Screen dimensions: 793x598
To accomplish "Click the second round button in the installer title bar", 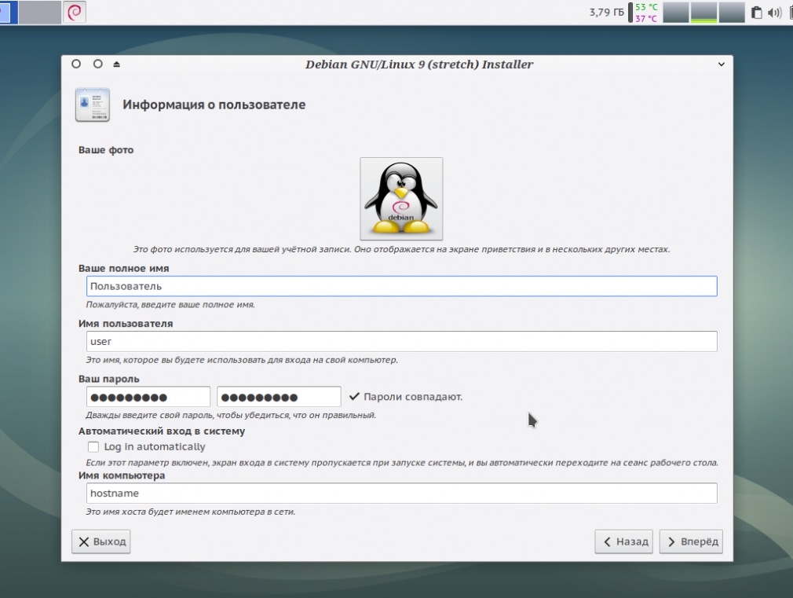I will pyautogui.click(x=98, y=64).
